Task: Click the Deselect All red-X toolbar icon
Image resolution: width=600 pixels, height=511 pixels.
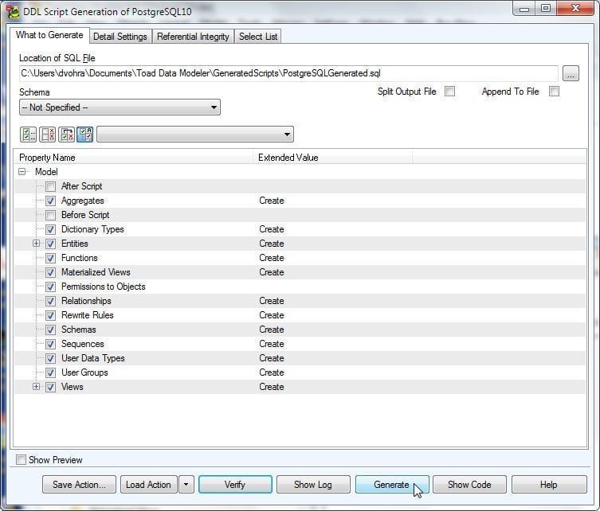Action: pos(48,135)
